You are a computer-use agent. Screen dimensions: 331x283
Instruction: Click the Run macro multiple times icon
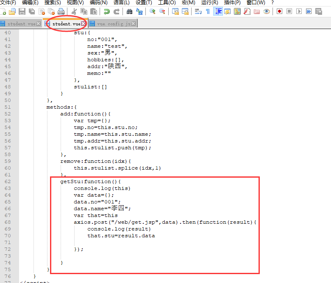click(x=309, y=11)
